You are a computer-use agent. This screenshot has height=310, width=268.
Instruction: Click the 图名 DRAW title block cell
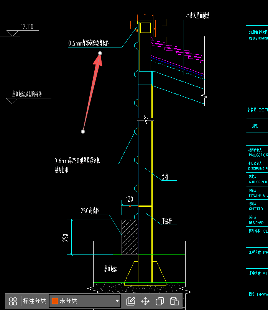click(257, 300)
